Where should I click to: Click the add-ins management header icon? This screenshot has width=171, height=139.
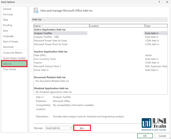pos(36,10)
